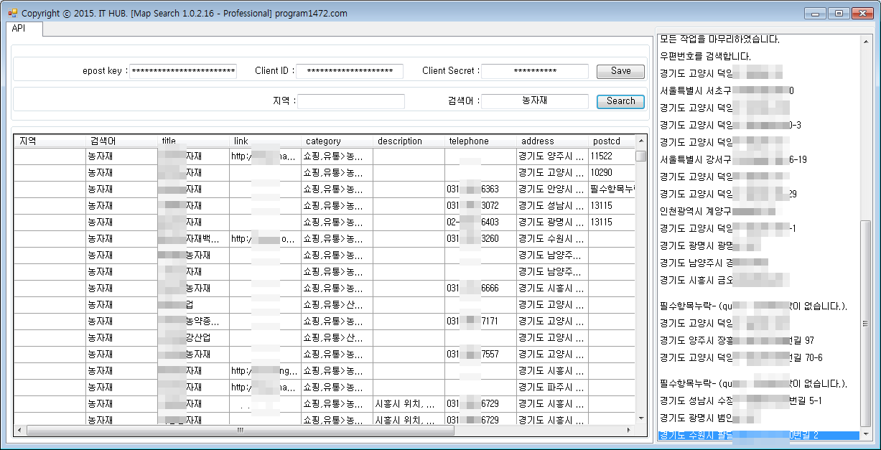Maximize the Map Search window
Viewport: 881px width, 450px height.
click(837, 13)
